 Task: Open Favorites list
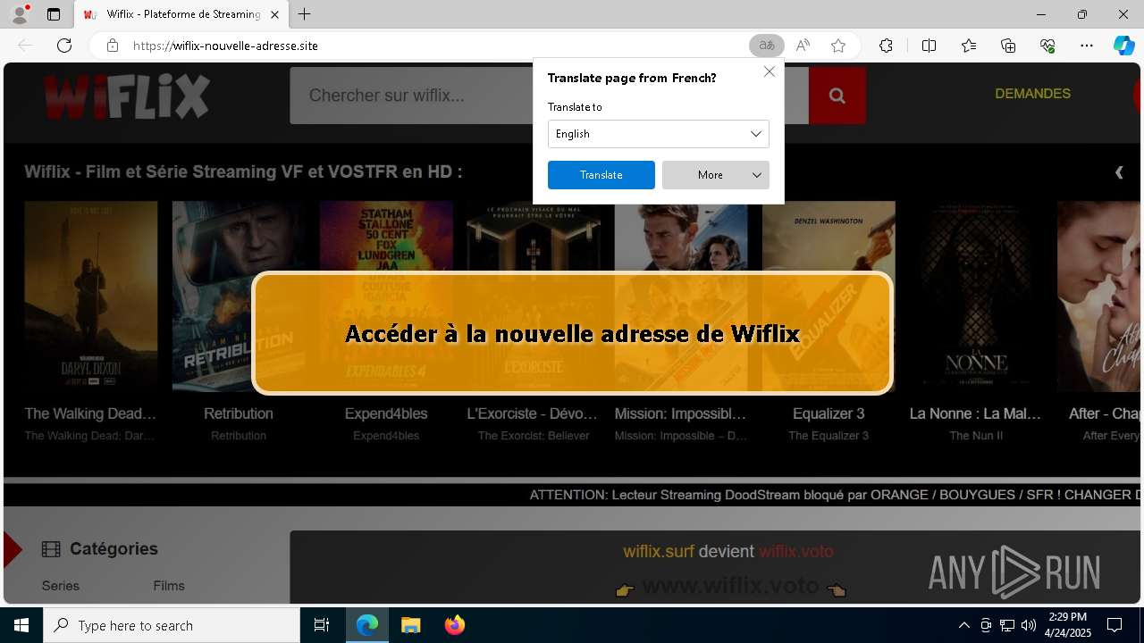[x=969, y=46]
